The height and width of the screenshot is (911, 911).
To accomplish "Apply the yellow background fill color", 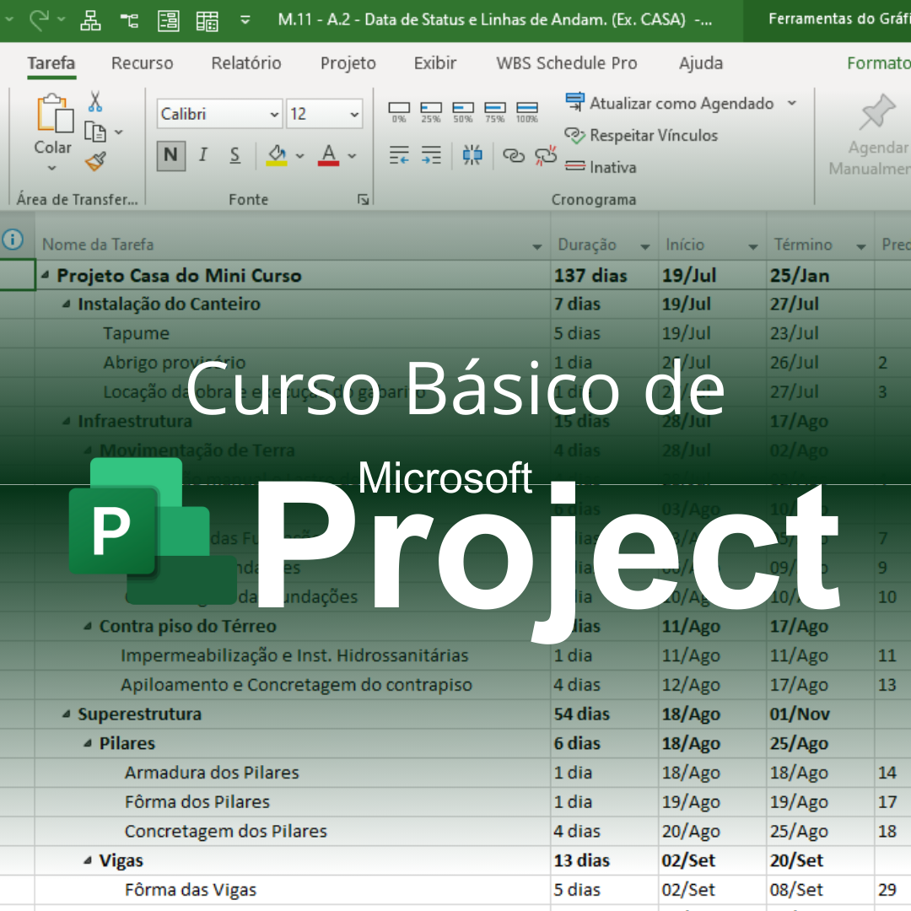I will [x=277, y=156].
